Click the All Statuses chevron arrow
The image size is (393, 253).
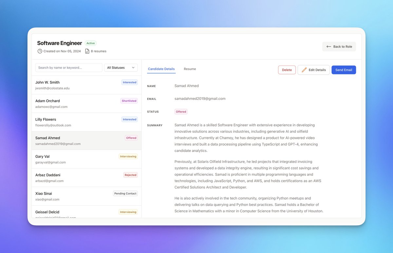click(133, 68)
